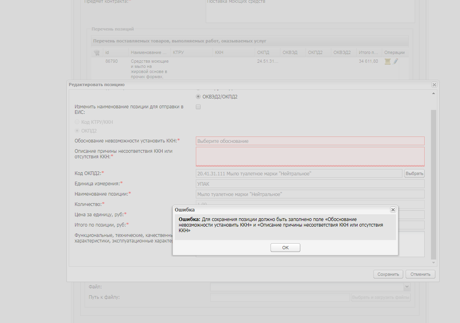Click the ОКВЭД2 column header

click(x=344, y=52)
